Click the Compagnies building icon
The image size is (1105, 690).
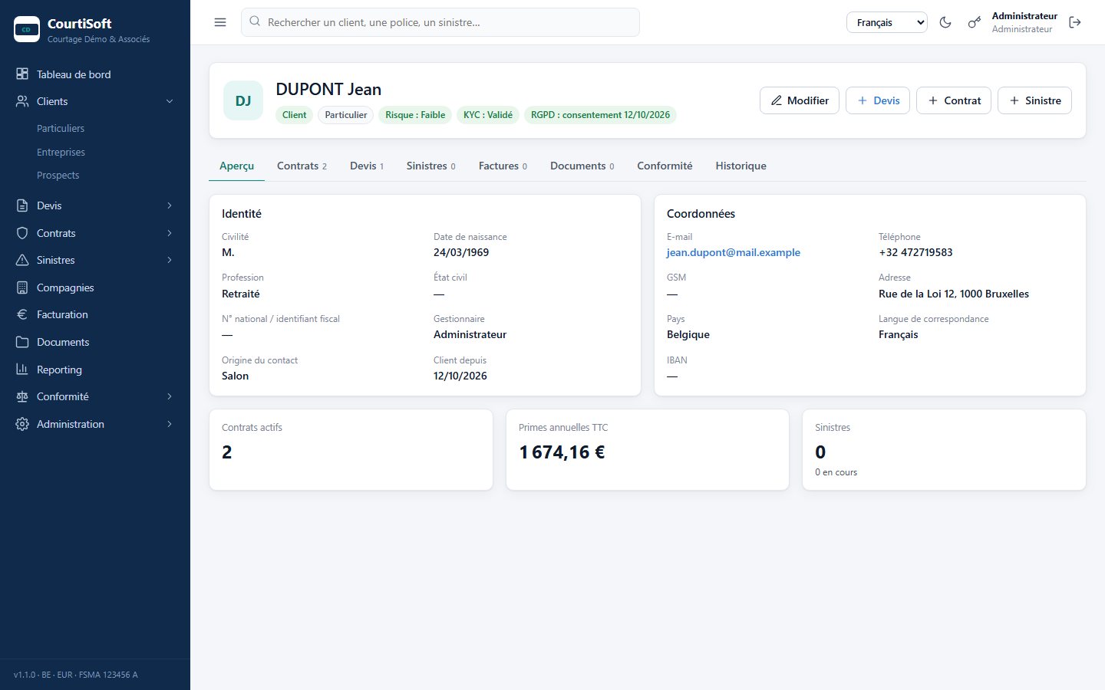click(22, 287)
